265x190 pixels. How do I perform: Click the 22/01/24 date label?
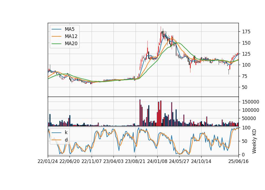tap(48, 161)
